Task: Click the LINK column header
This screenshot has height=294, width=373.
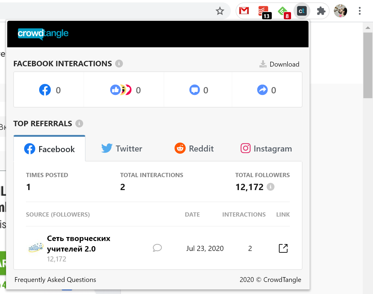Action: [x=283, y=214]
